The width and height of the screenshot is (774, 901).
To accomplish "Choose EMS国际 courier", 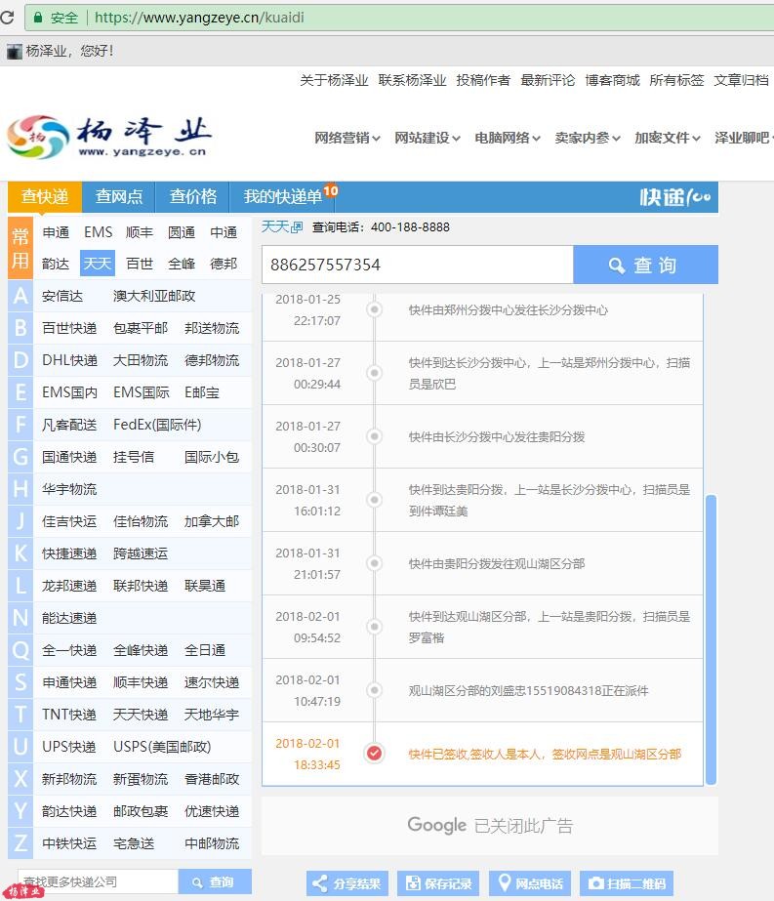I will (142, 392).
